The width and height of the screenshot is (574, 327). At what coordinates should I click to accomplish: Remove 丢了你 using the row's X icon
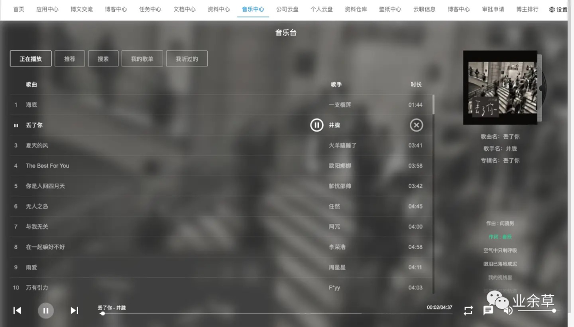click(416, 125)
